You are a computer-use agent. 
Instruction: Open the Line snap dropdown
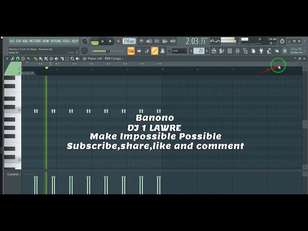tap(179, 51)
